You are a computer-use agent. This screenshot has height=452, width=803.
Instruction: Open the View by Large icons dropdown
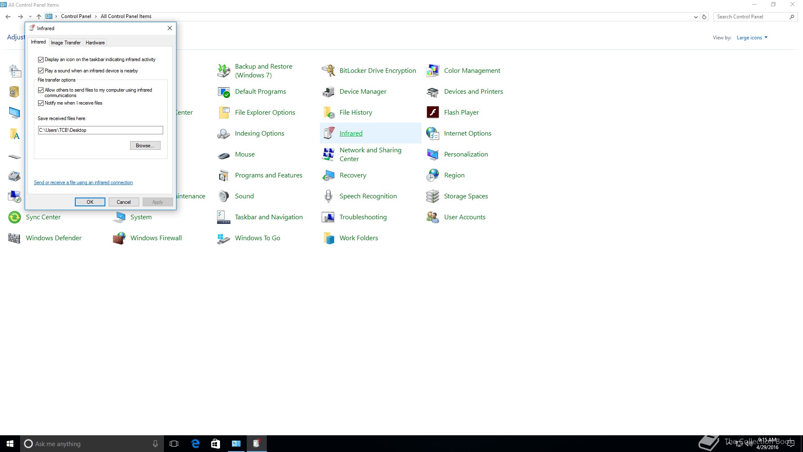pos(752,38)
